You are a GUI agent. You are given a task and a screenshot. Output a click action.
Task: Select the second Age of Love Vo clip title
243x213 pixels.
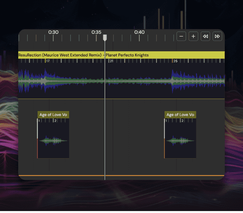[181, 114]
